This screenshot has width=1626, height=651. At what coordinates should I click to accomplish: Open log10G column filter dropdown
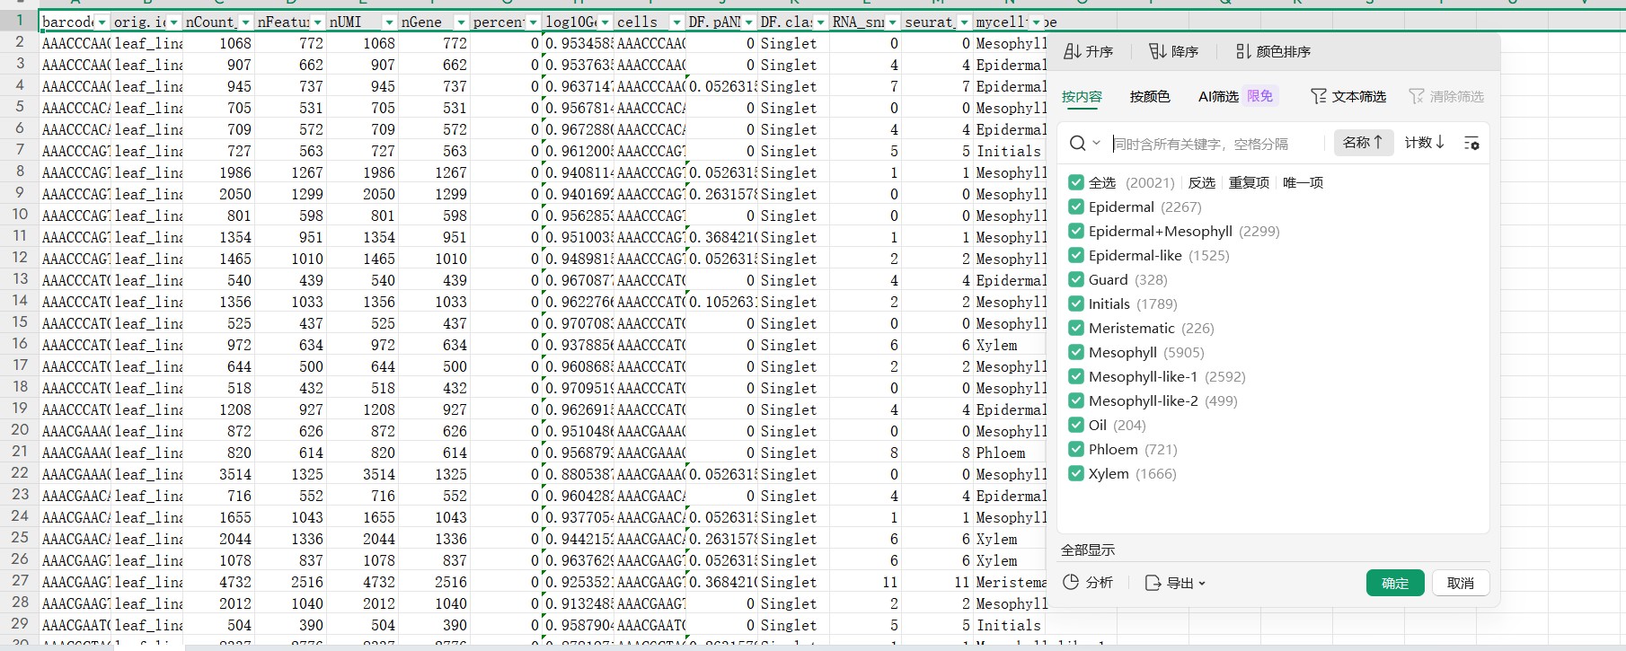605,22
